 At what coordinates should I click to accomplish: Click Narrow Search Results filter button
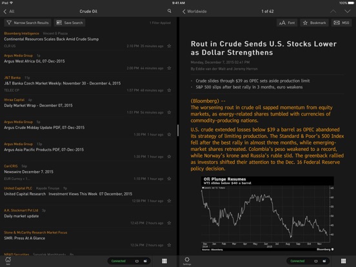pos(28,23)
